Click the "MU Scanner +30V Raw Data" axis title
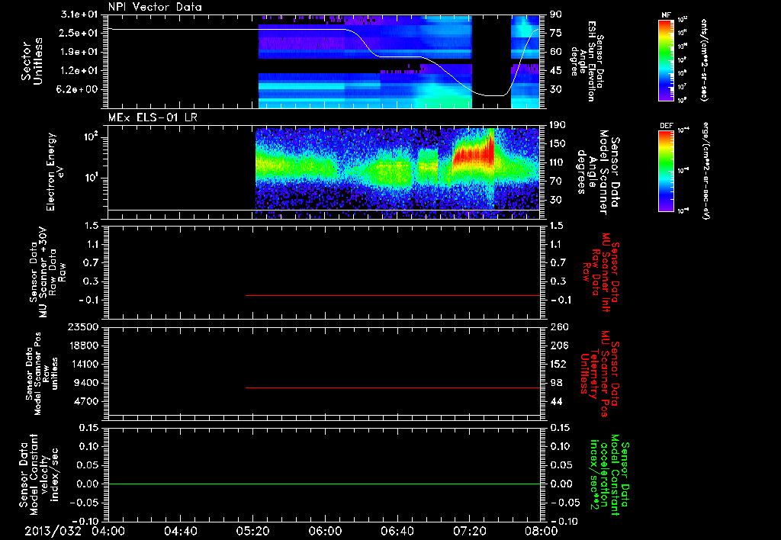 [x=47, y=272]
